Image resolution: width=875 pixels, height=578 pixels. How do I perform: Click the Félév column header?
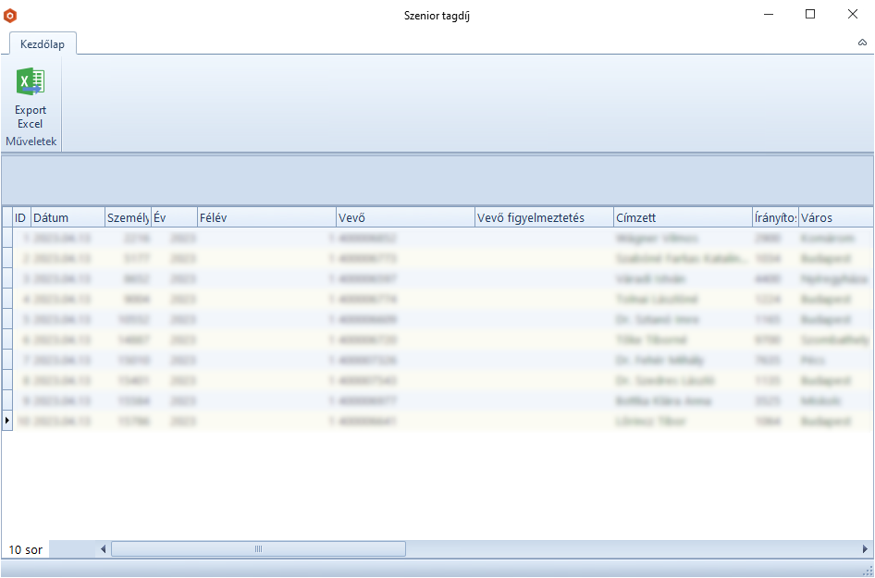265,218
